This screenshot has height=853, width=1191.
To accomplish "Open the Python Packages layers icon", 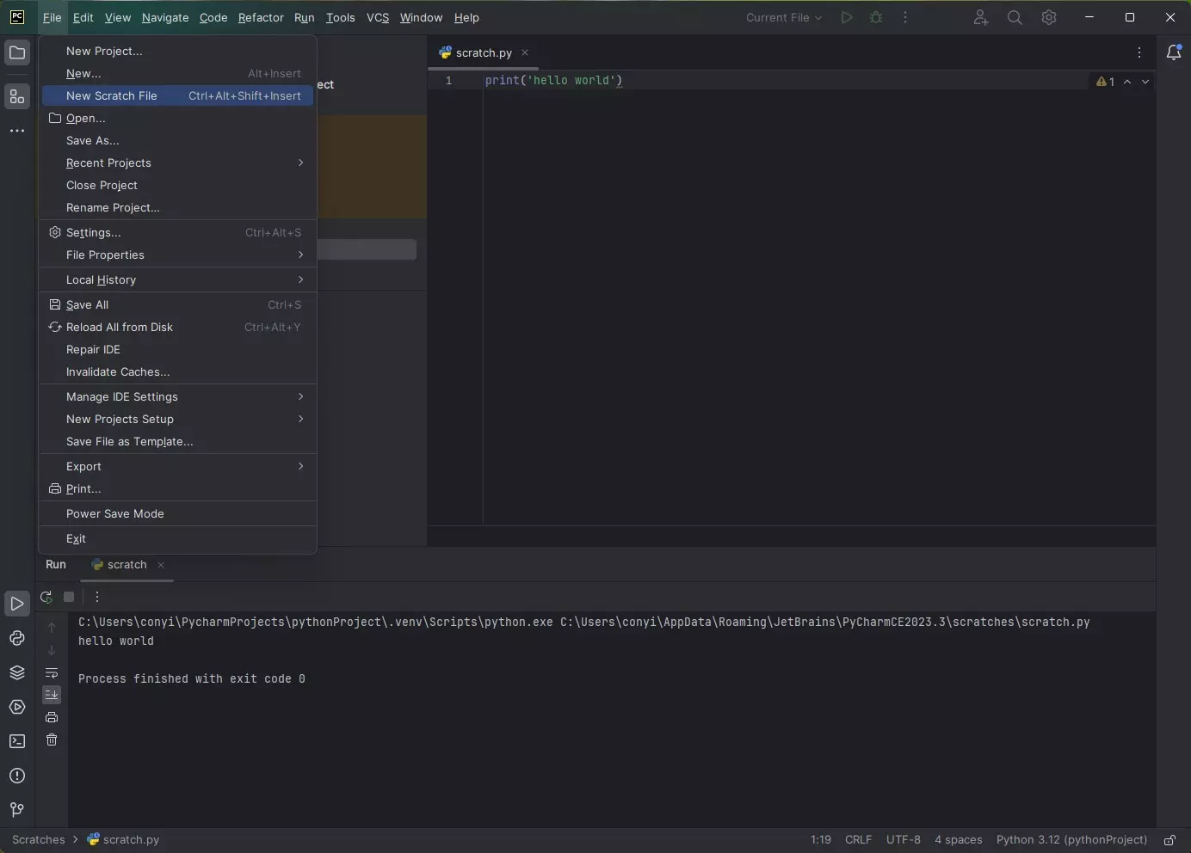I will point(17,672).
